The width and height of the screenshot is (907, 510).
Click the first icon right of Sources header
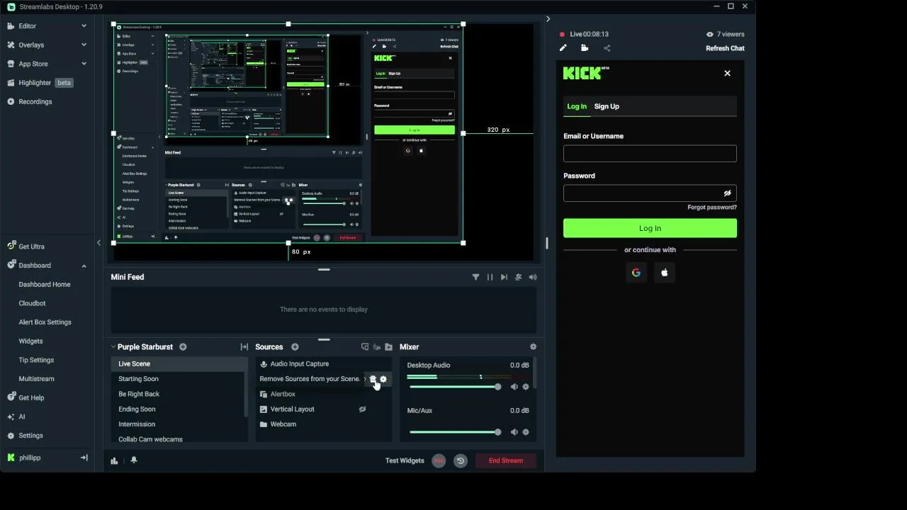(x=365, y=347)
